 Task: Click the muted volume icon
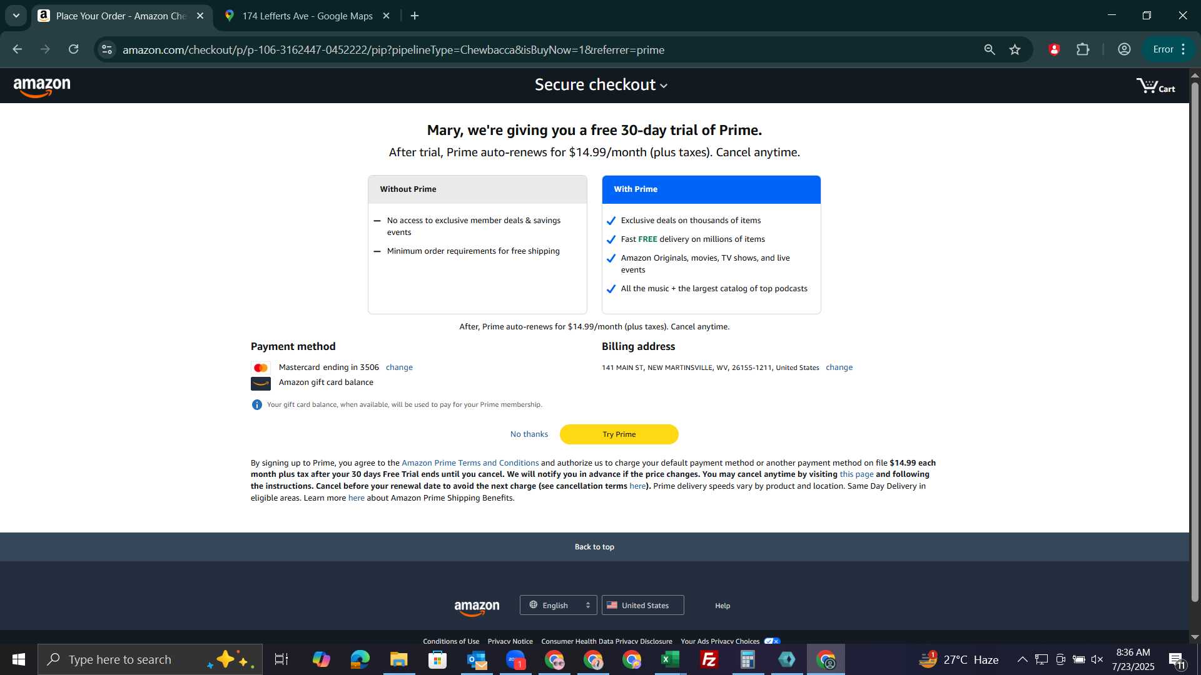(x=1097, y=659)
